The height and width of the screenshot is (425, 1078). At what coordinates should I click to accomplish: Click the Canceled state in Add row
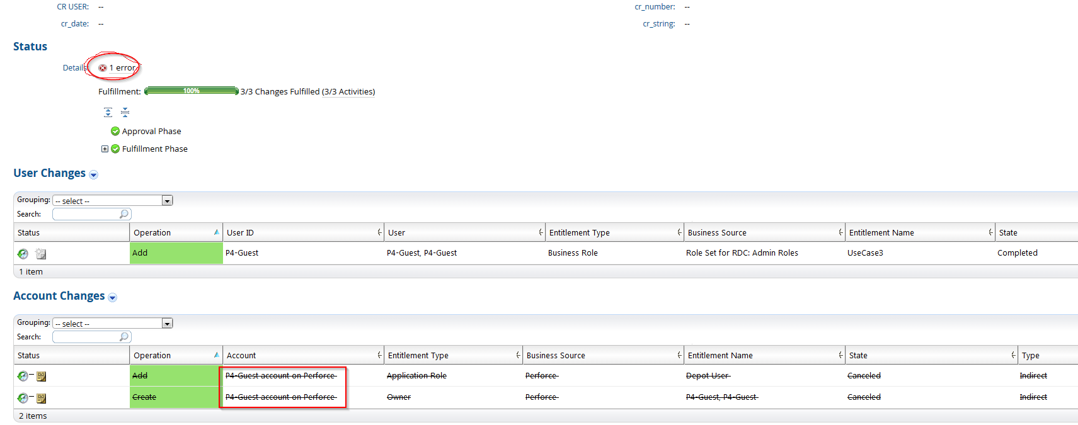(864, 376)
